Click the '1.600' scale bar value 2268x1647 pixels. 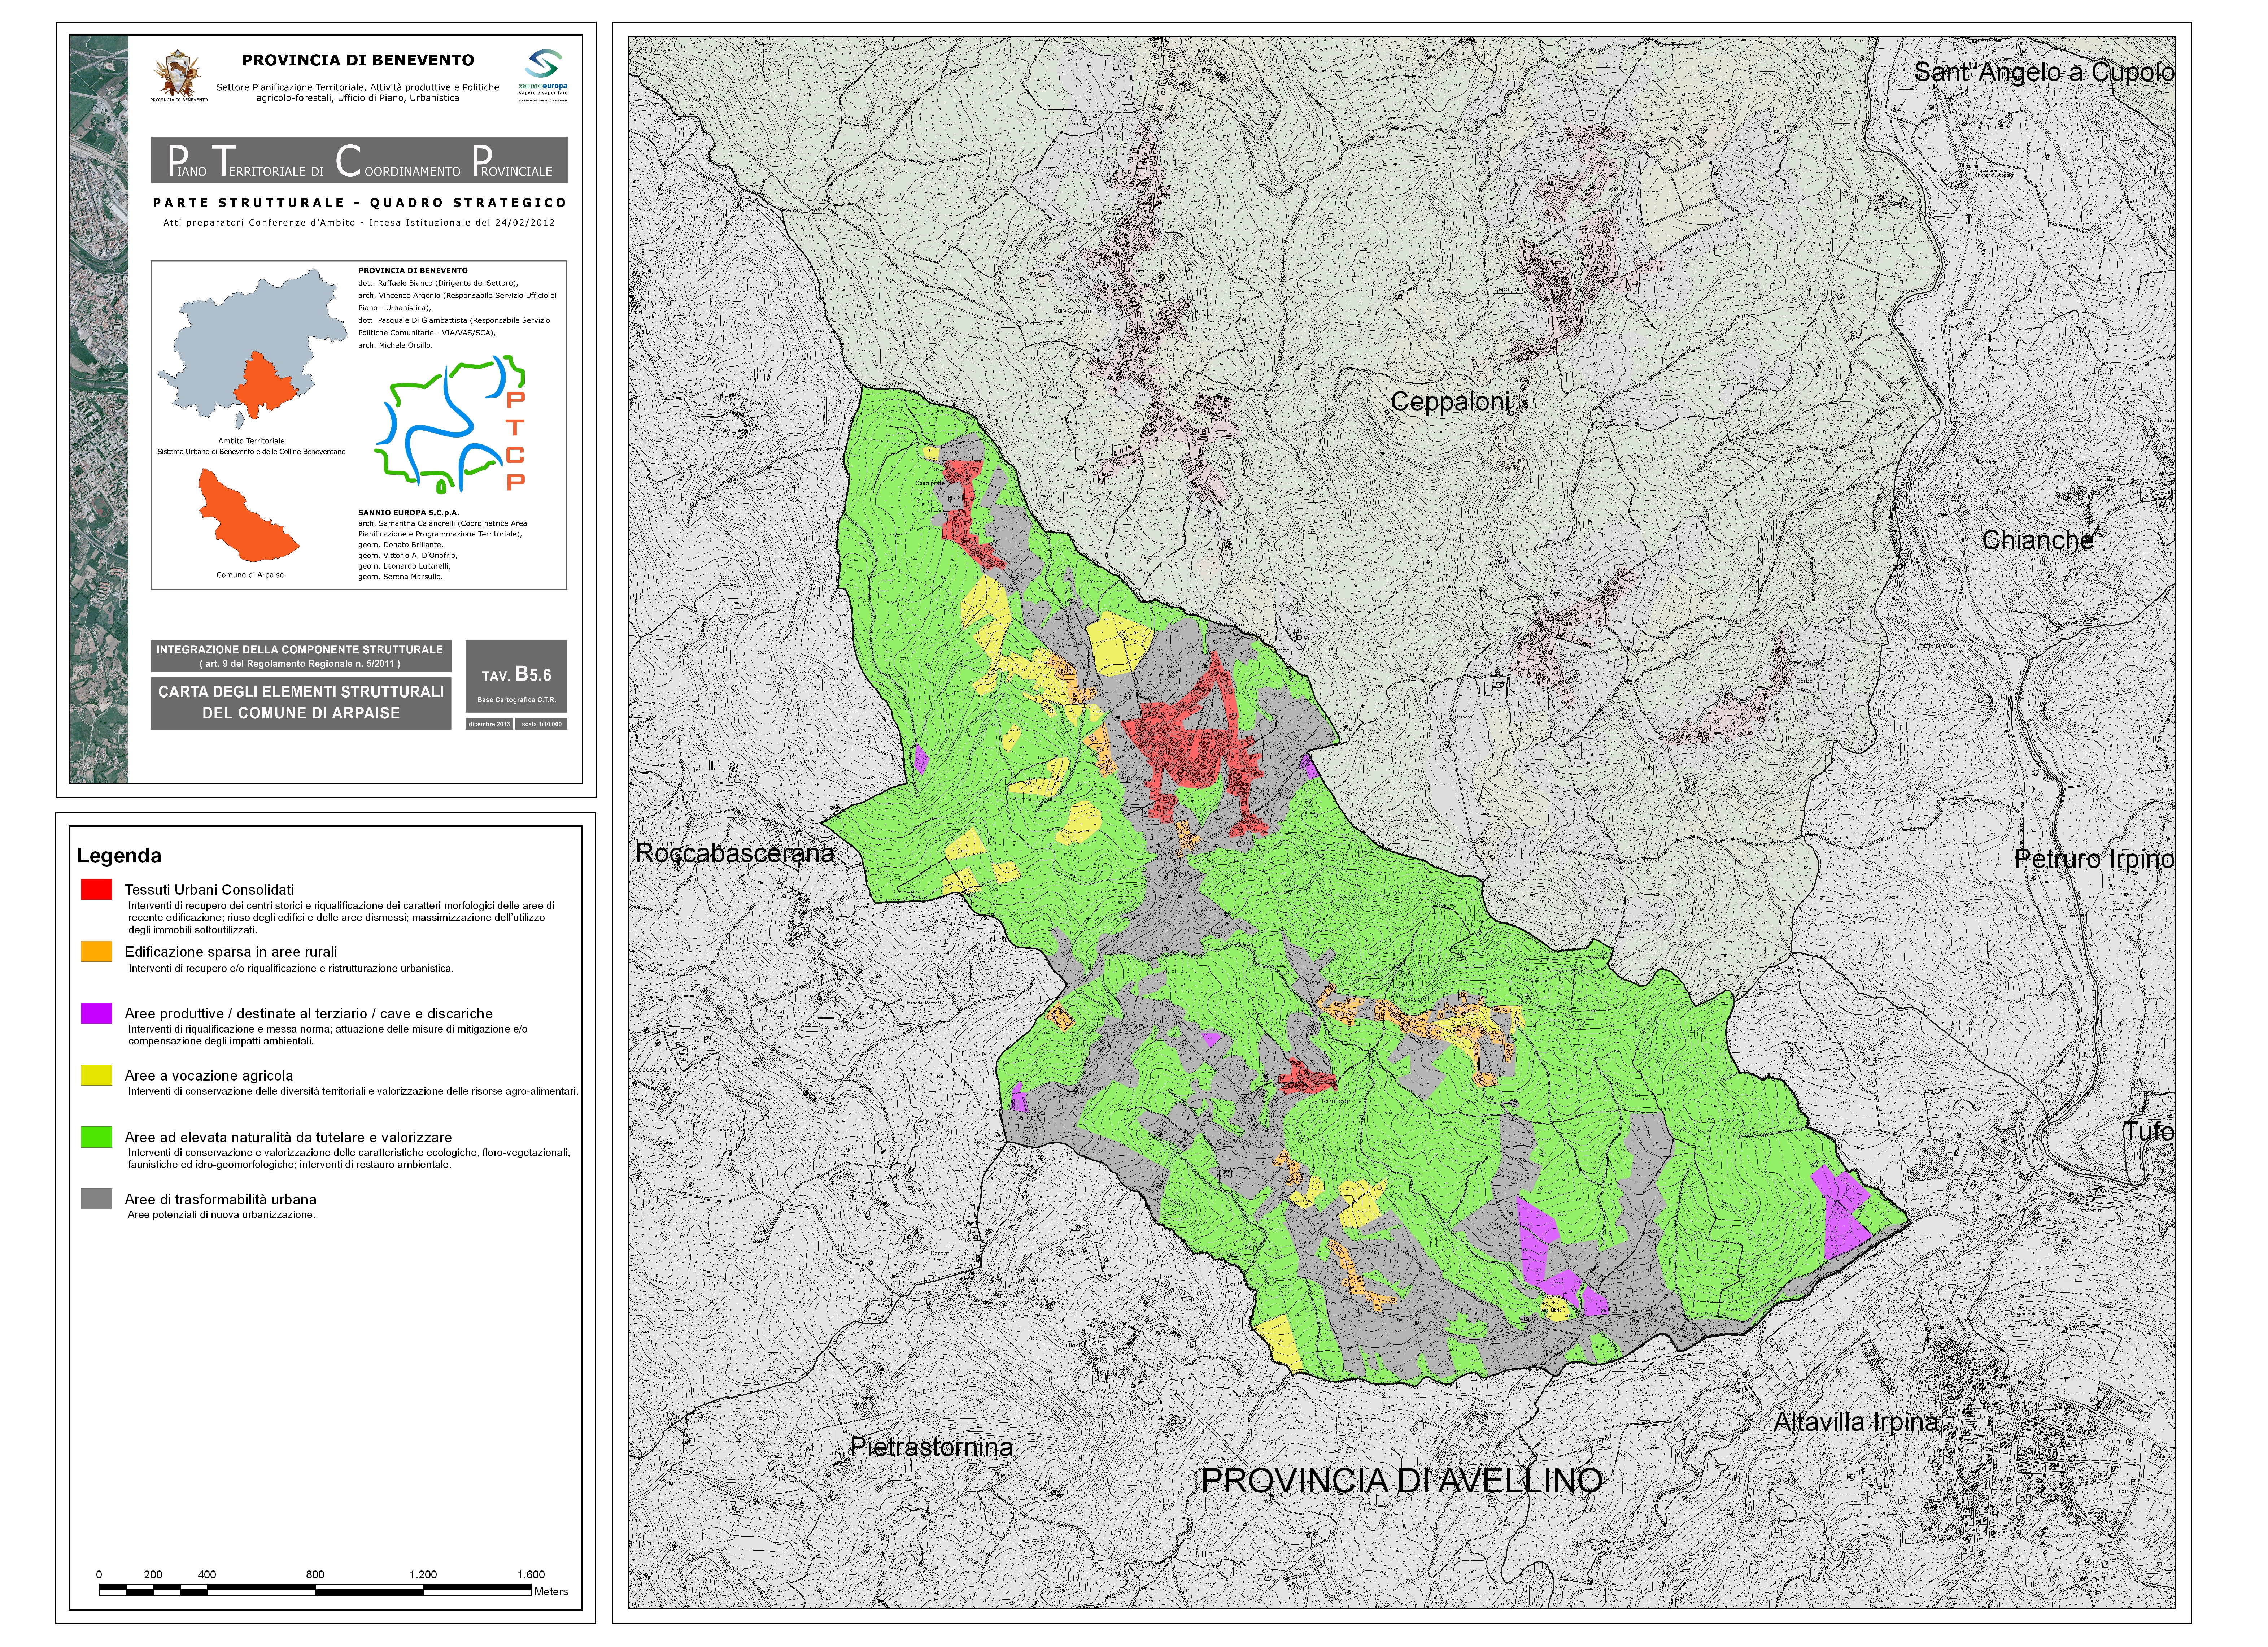pos(531,1575)
